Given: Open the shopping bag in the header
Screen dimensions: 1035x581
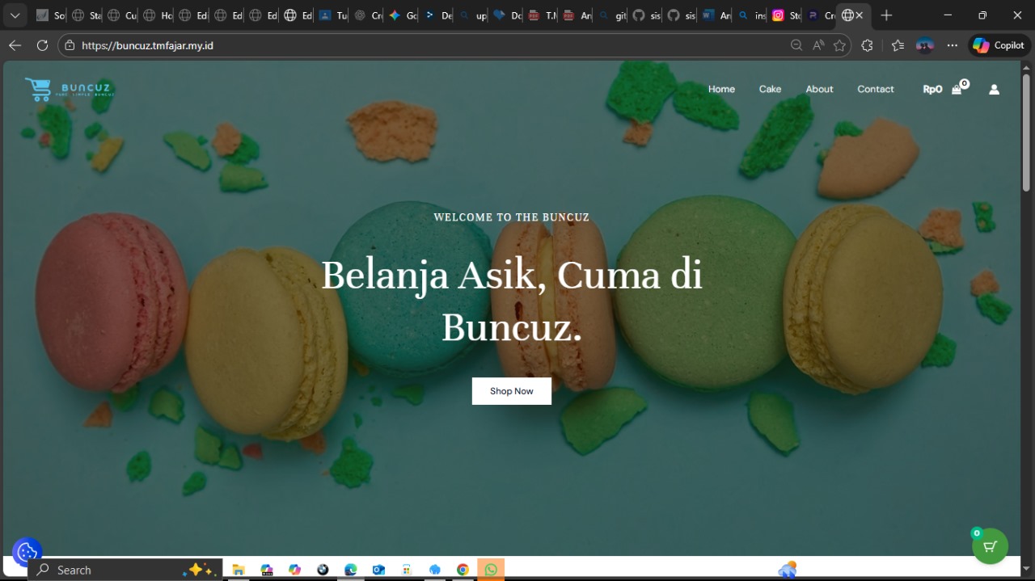Looking at the screenshot, I should pyautogui.click(x=957, y=89).
